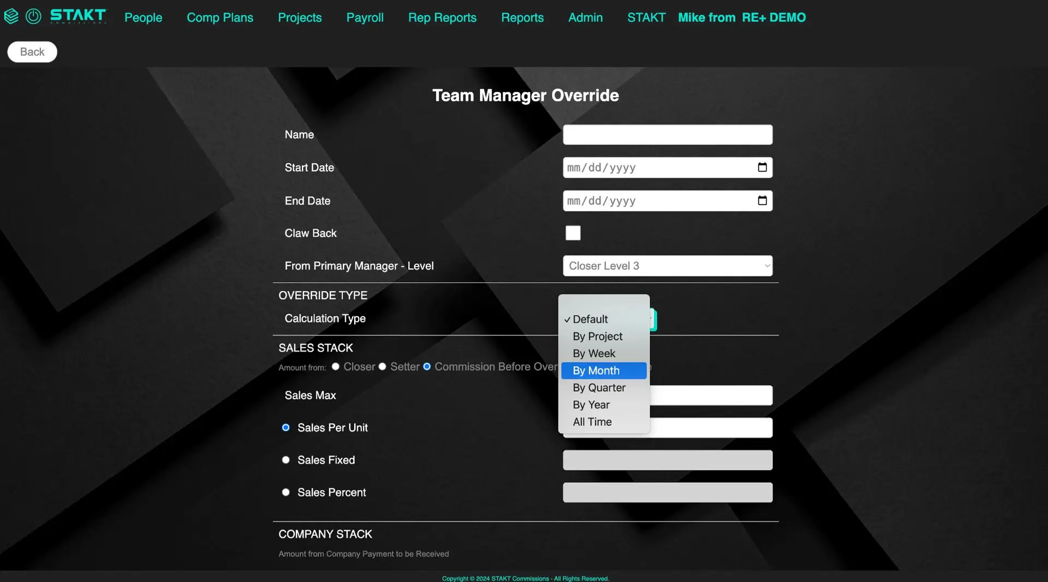Choose By Quarter calculation type
The width and height of the screenshot is (1048, 582).
(x=604, y=388)
